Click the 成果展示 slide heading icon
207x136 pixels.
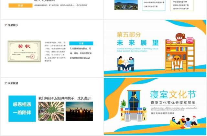coord(6,25)
